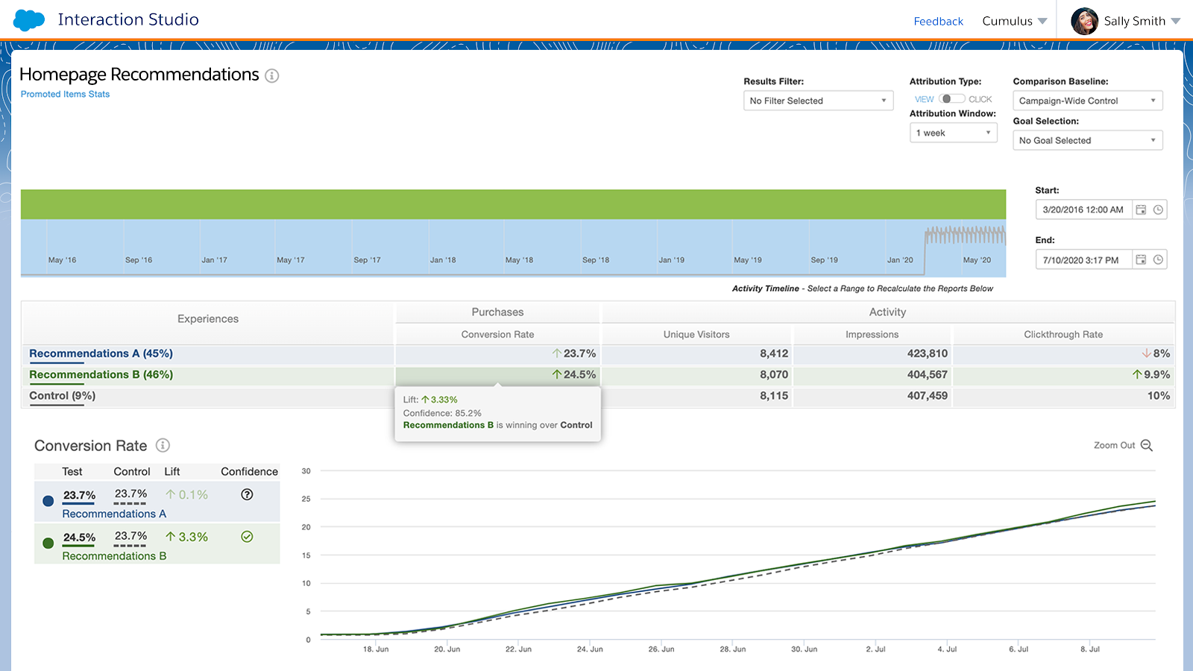
Task: Click recent activity spike on timeline
Action: 965,236
